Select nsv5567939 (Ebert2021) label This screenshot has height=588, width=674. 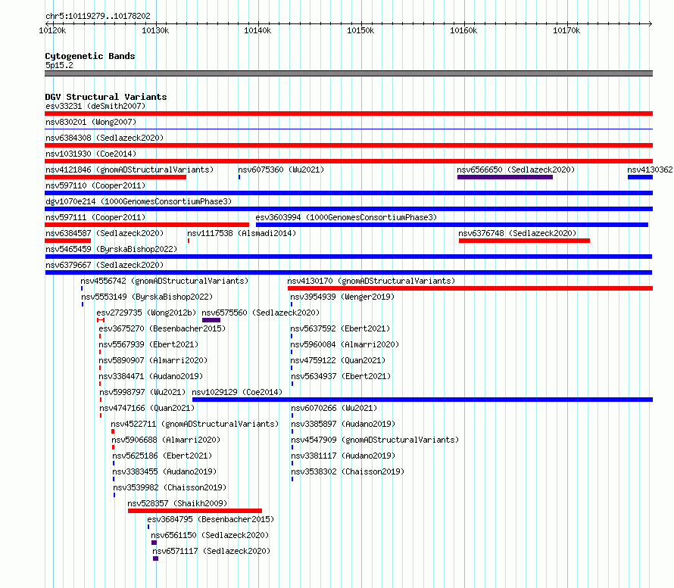pyautogui.click(x=148, y=344)
